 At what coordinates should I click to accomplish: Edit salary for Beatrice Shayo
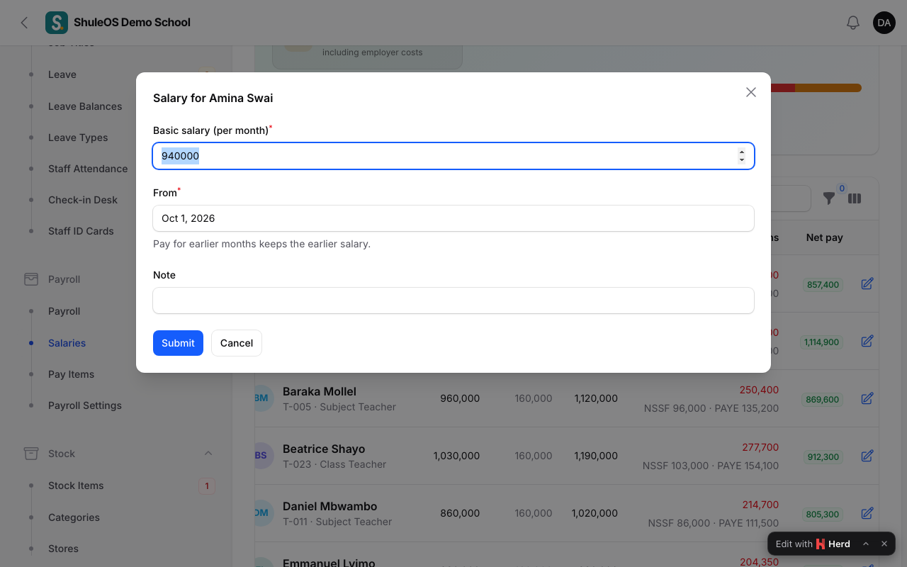point(867,456)
